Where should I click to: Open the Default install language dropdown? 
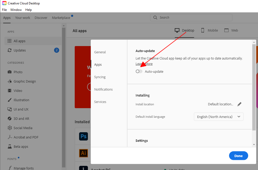coord(218,116)
